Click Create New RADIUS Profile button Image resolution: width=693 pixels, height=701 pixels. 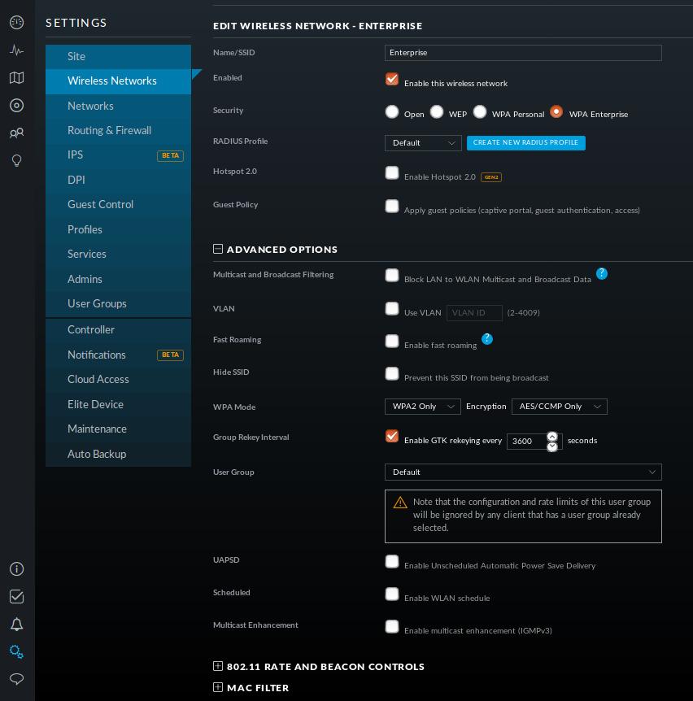[x=525, y=142]
